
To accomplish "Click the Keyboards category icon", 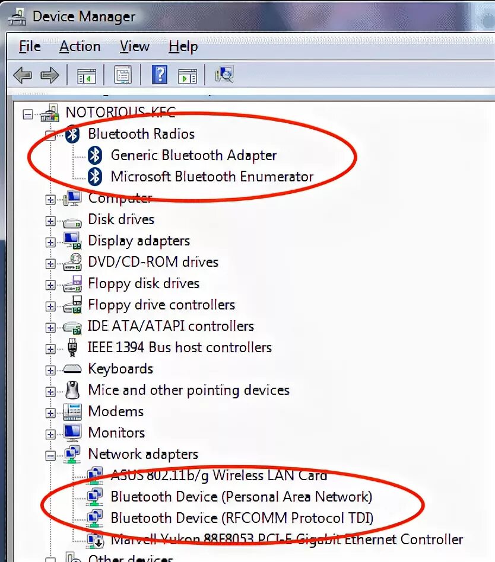I will click(72, 369).
